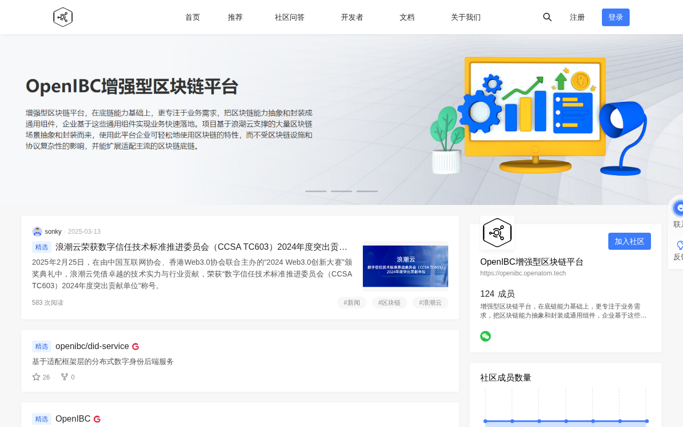Click the Gitee icon beside openibc/did-service
Viewport: 683px width, 427px height.
[x=136, y=347]
